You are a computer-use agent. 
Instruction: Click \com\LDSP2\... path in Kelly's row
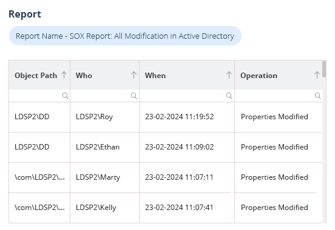(x=39, y=208)
